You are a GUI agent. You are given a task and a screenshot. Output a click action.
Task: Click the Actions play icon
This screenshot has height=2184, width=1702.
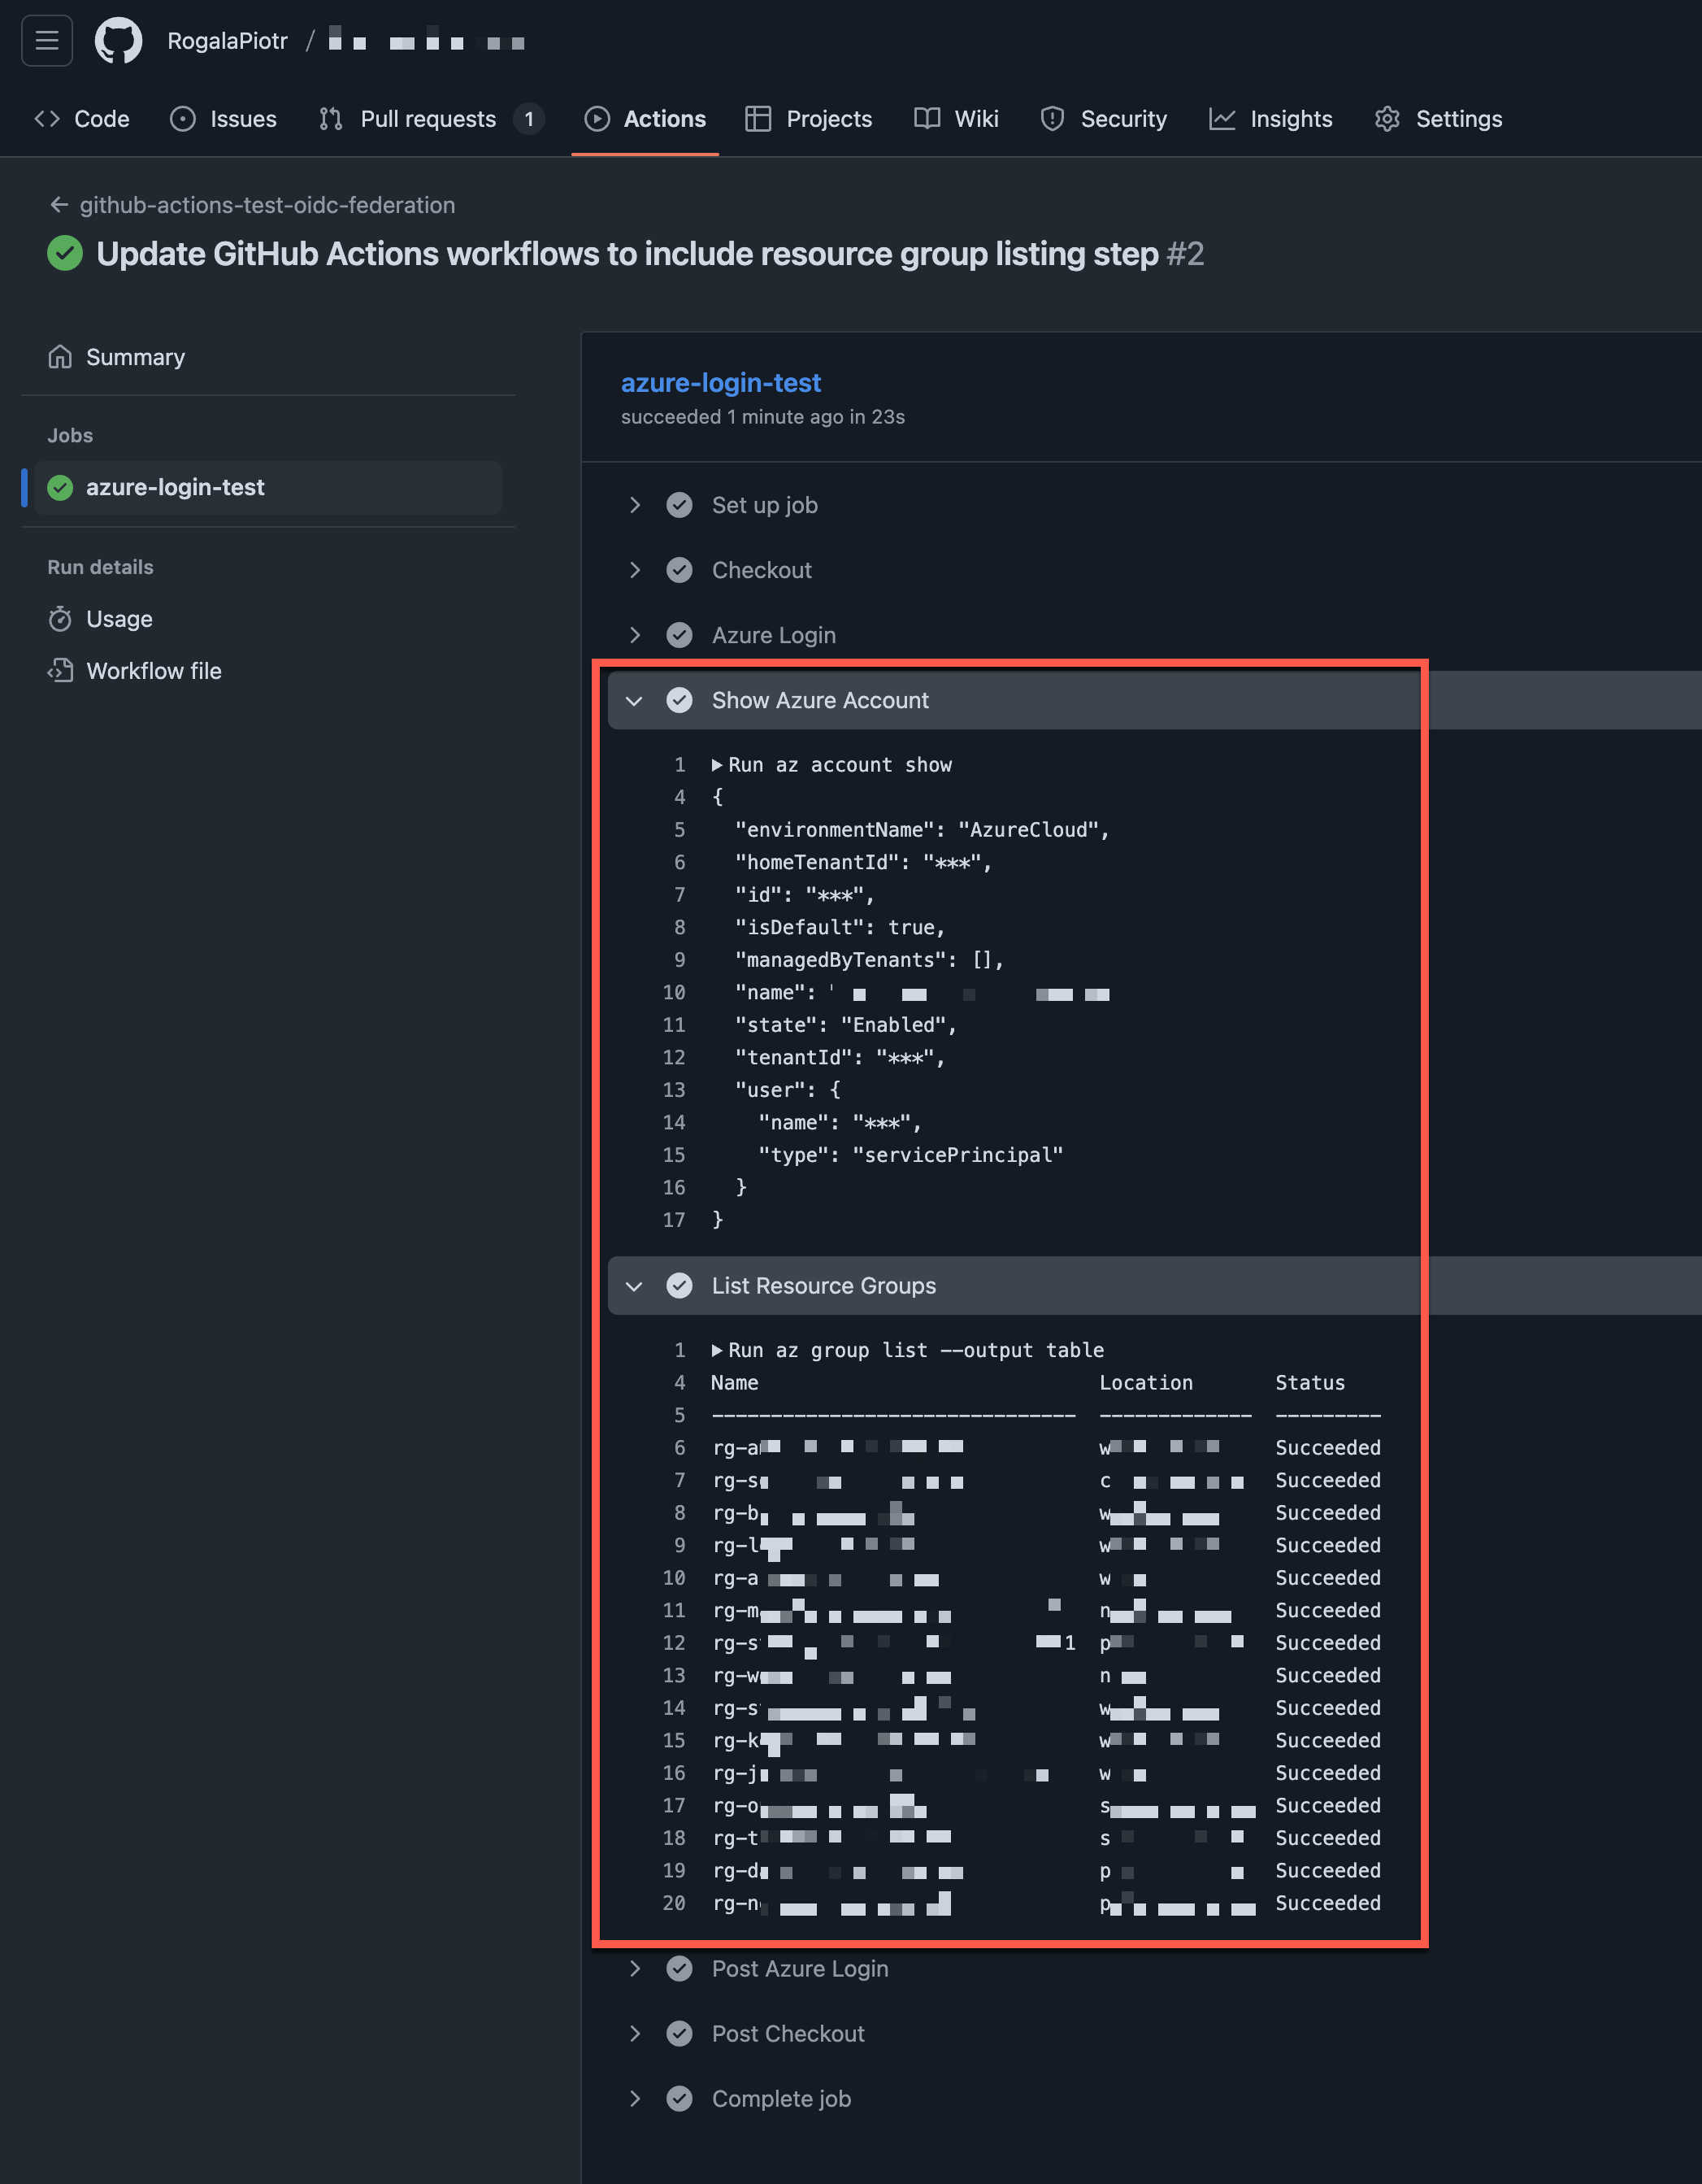(597, 119)
